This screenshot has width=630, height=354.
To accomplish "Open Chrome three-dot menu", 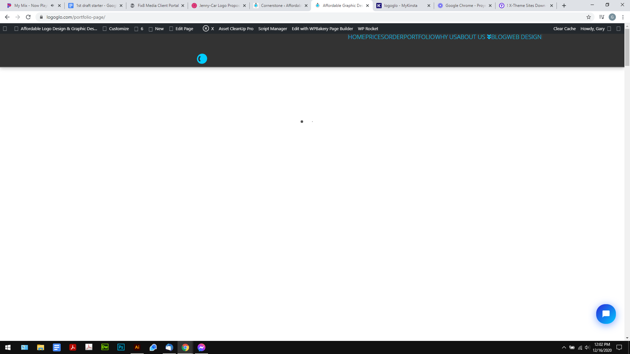I will pyautogui.click(x=623, y=17).
